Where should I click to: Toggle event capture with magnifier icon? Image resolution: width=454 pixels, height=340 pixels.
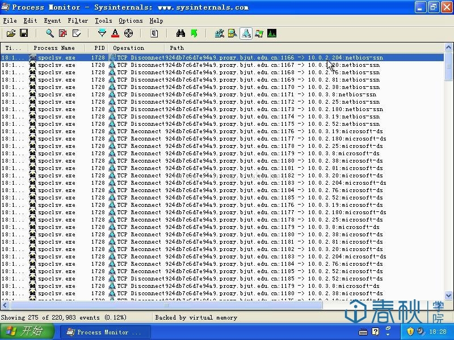point(50,33)
